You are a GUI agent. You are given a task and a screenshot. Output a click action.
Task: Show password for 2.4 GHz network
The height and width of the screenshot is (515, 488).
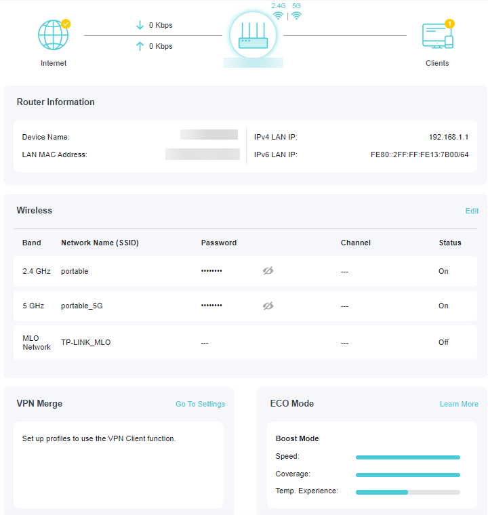pyautogui.click(x=268, y=271)
